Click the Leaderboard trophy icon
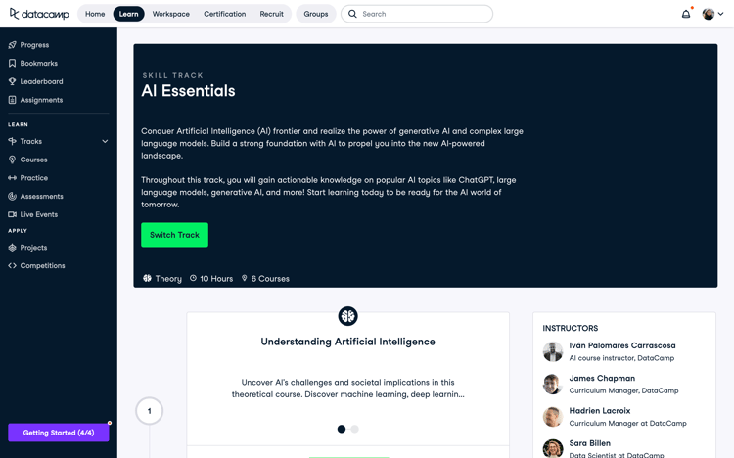The height and width of the screenshot is (458, 734). pos(12,81)
